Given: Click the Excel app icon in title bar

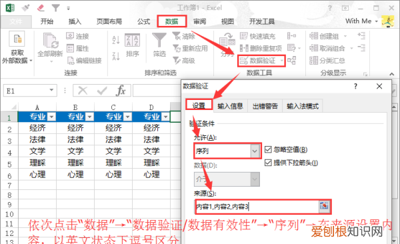Looking at the screenshot, I should pos(10,7).
